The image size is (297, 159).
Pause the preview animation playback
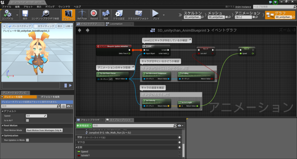coord(66,85)
